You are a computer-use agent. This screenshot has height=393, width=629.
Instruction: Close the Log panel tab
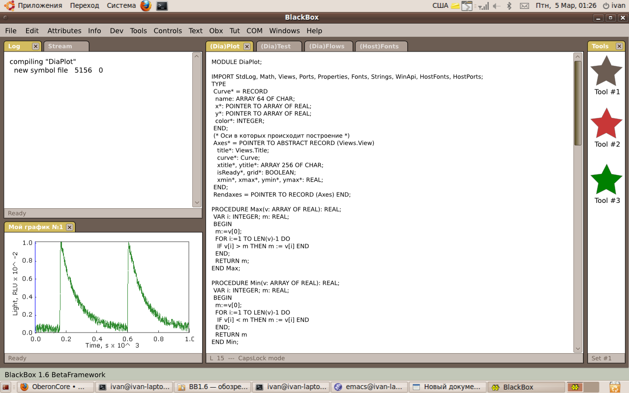pyautogui.click(x=35, y=46)
